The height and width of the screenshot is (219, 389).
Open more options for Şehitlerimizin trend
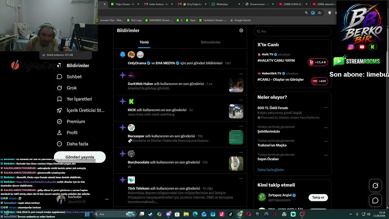click(326, 128)
